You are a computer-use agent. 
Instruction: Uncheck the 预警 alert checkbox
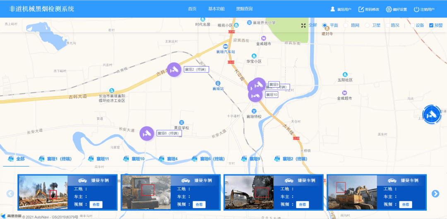click(x=431, y=26)
